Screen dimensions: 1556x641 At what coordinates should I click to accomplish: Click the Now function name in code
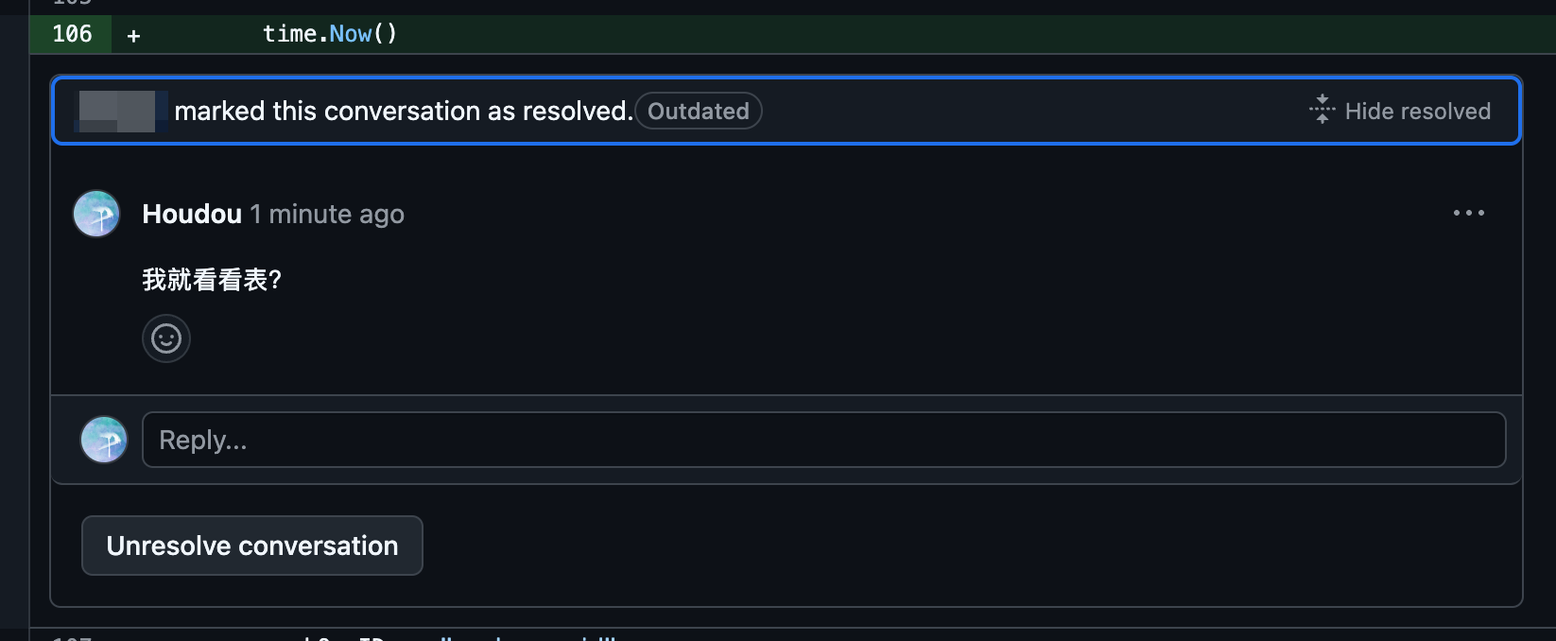[351, 34]
